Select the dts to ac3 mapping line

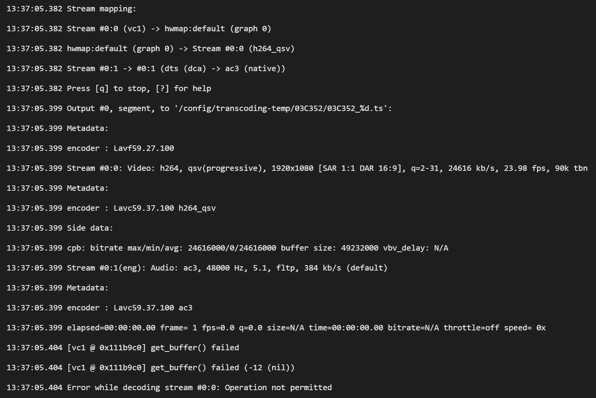coord(146,68)
